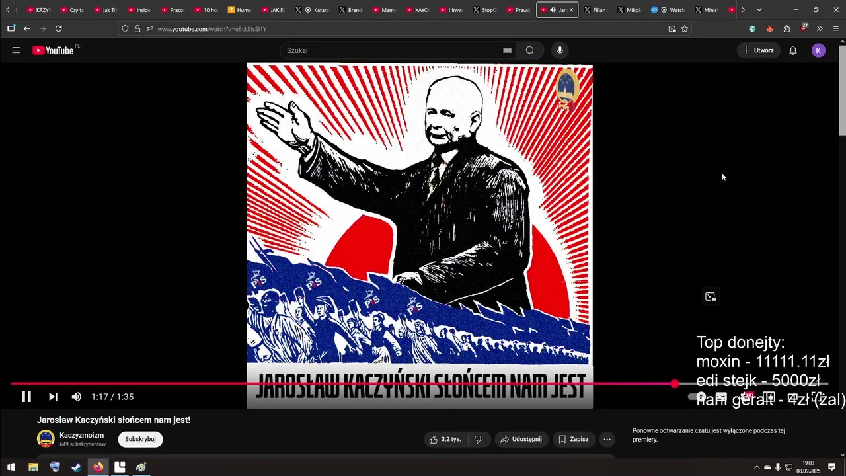
Task: Open the on-screen keyboard in search box
Action: click(508, 50)
